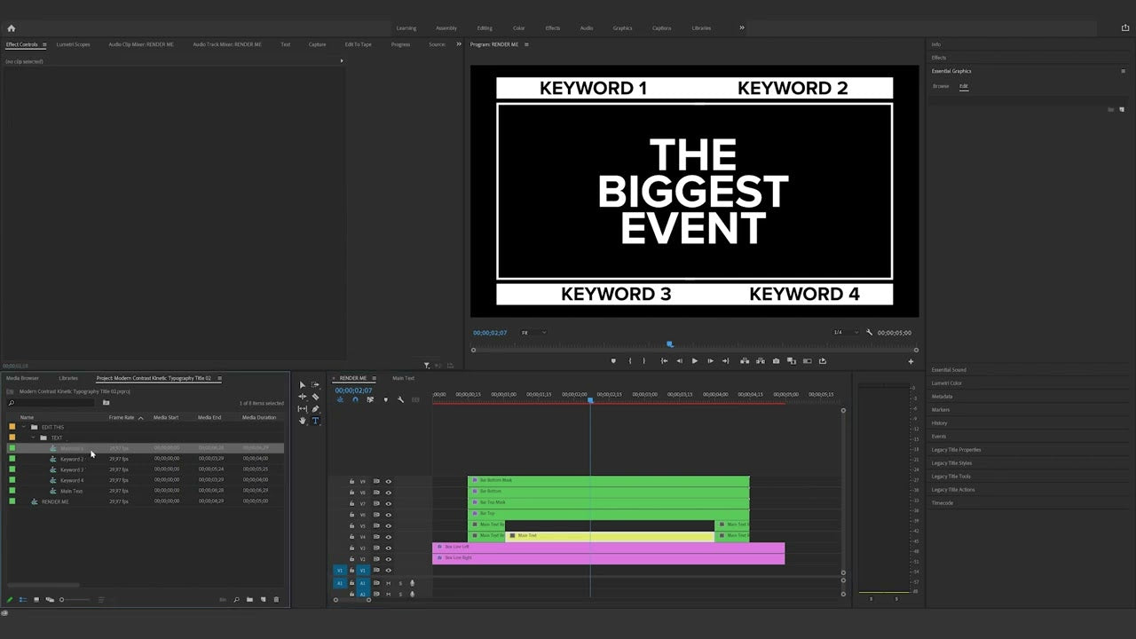Select the Razor tool
The width and height of the screenshot is (1136, 639).
click(x=315, y=398)
